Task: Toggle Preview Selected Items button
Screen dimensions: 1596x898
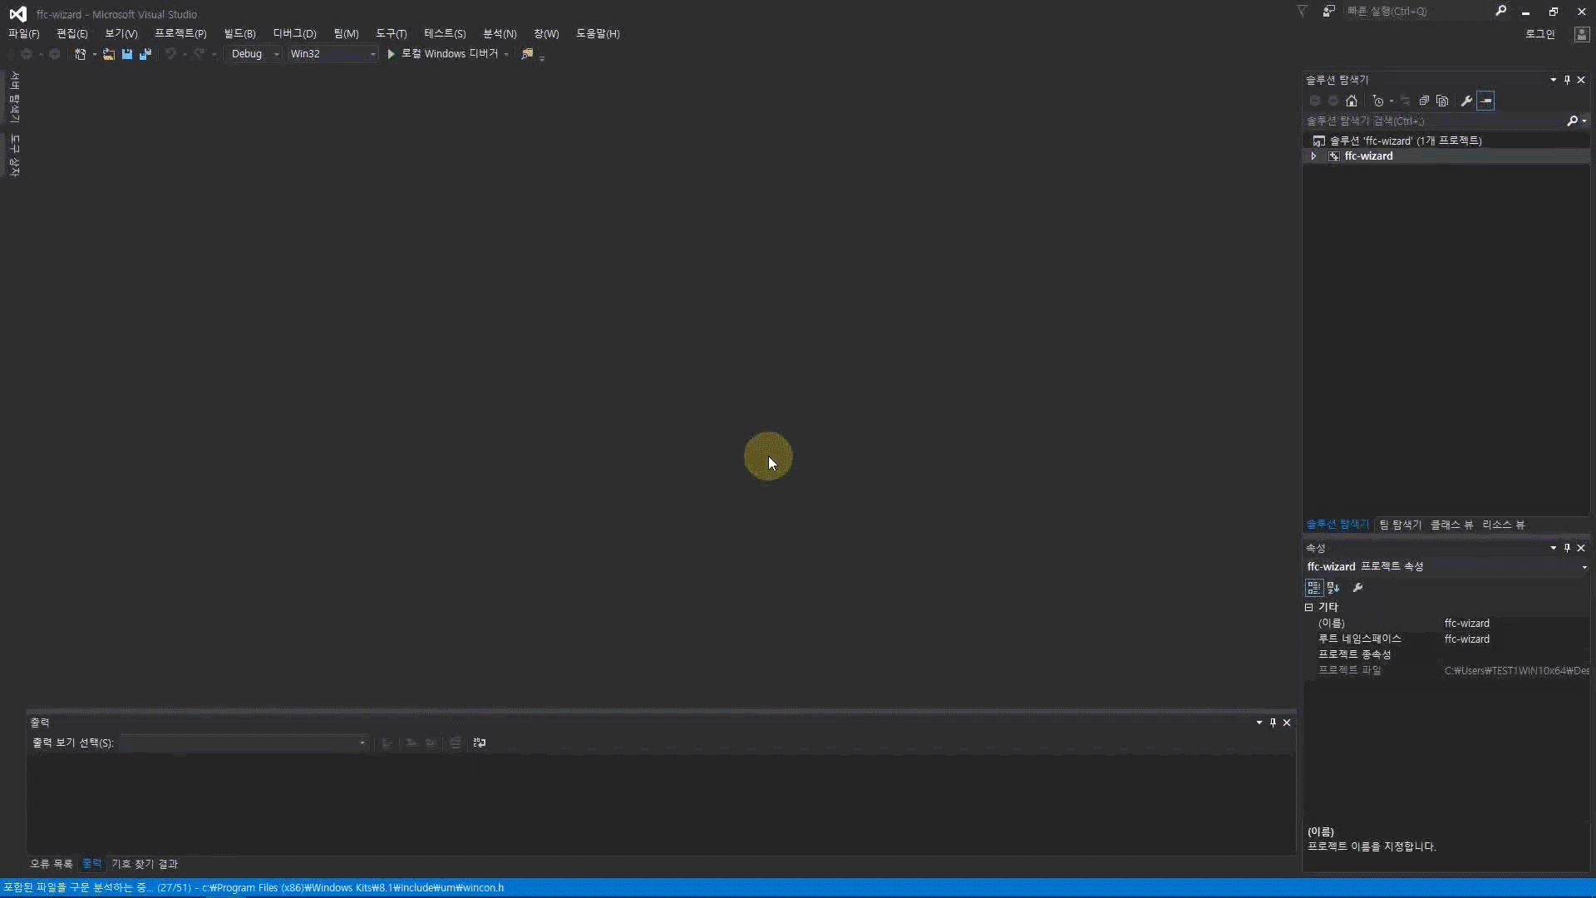Action: 1485,101
